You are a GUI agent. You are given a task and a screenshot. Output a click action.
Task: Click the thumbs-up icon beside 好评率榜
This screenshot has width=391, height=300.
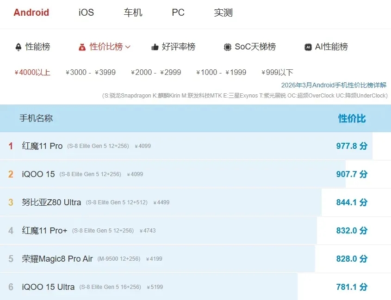point(155,47)
